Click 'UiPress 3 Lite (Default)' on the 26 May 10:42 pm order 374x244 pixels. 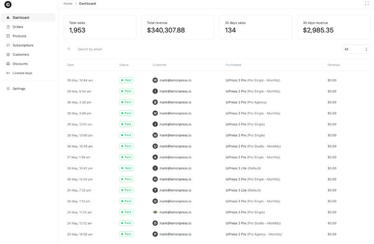pyautogui.click(x=243, y=168)
